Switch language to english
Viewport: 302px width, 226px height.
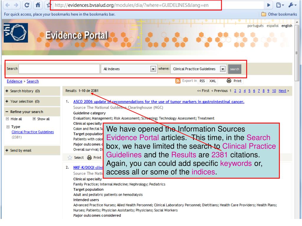point(287,26)
